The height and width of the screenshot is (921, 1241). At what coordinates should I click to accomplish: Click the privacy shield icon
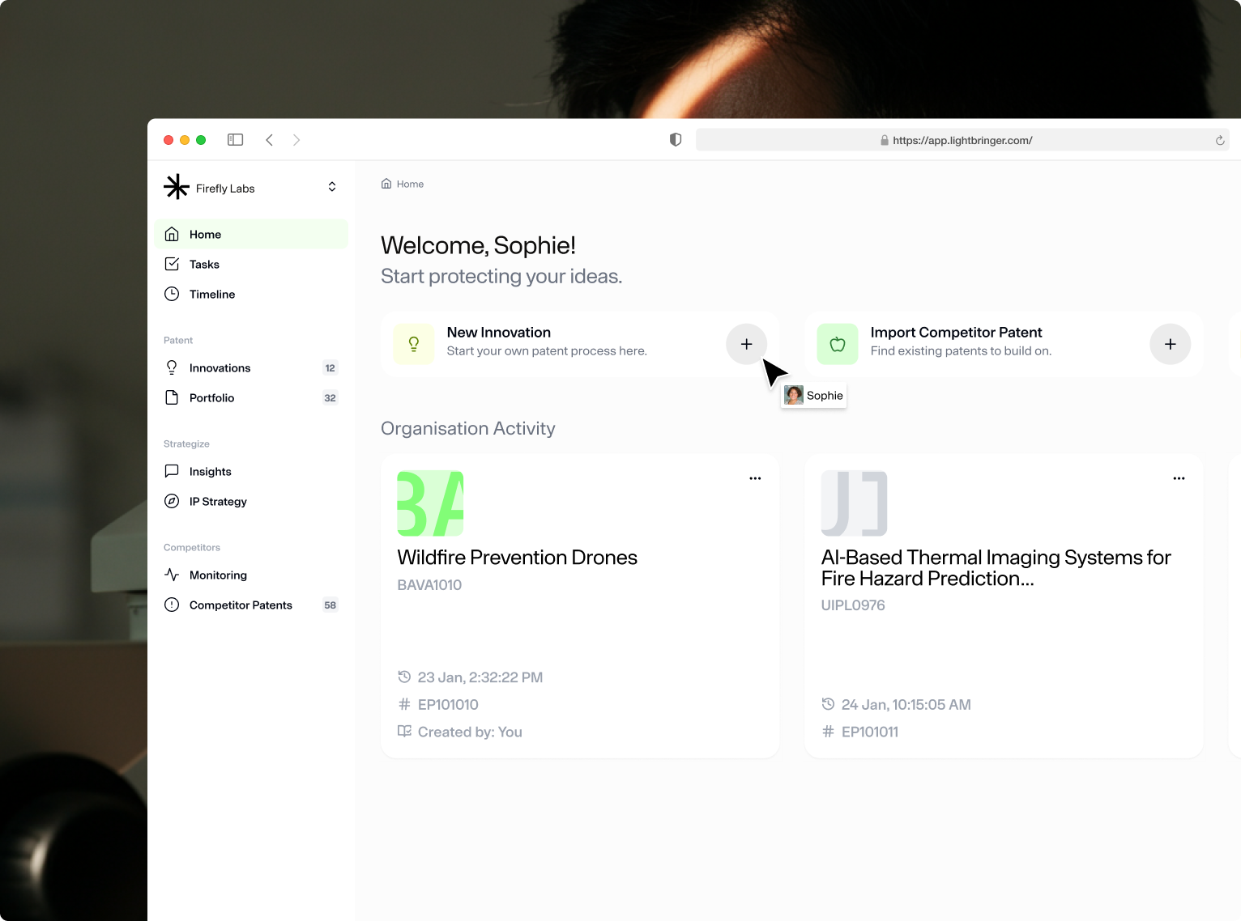point(676,140)
